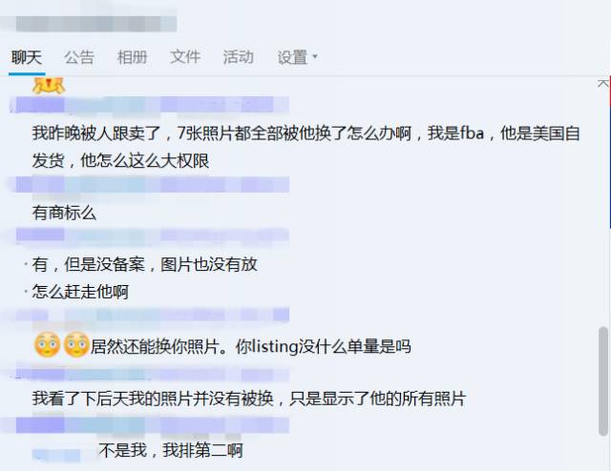Go to the 文件 tab
Viewport: 611px width, 471px height.
(185, 57)
